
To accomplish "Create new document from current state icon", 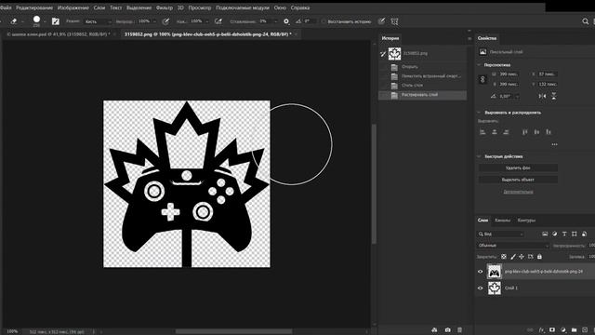I will point(434,330).
